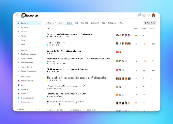Image resolution: width=173 pixels, height=124 pixels.
Task: Switch to the Categories tab
Action: 112,23
